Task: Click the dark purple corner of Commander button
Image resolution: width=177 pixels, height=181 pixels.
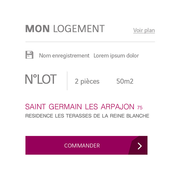Action: 138,145
